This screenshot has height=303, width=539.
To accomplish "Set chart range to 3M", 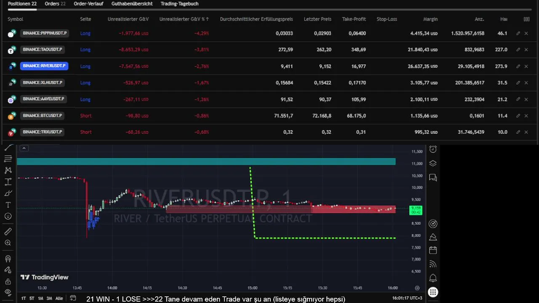I will (x=49, y=298).
